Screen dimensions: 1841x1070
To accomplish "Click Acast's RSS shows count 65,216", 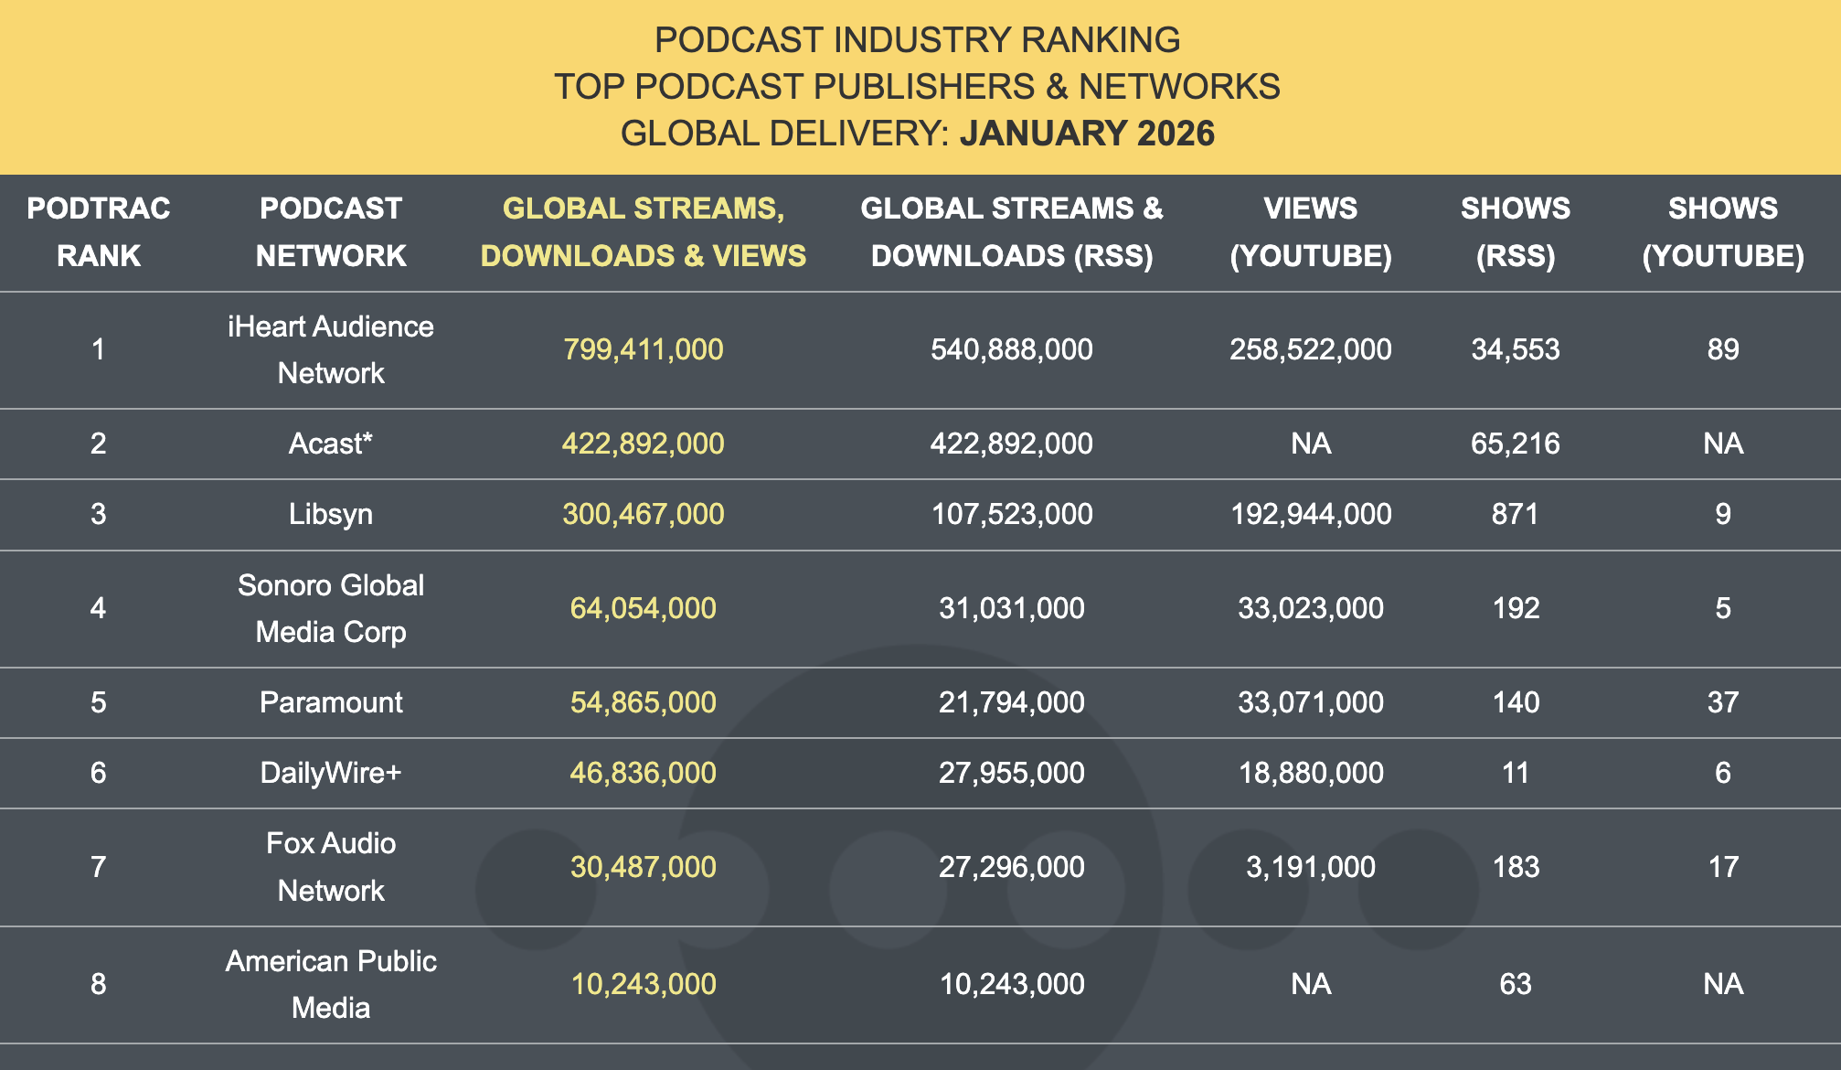I will pyautogui.click(x=1516, y=444).
